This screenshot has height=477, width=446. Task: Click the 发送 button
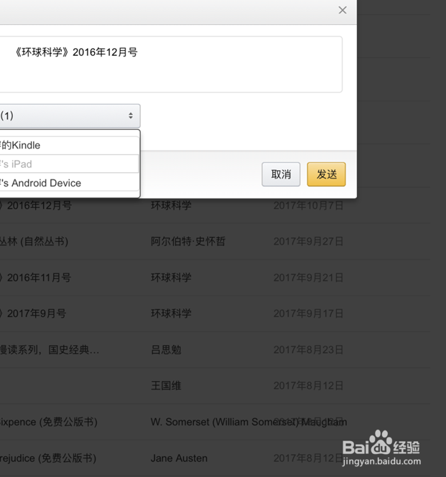(326, 174)
